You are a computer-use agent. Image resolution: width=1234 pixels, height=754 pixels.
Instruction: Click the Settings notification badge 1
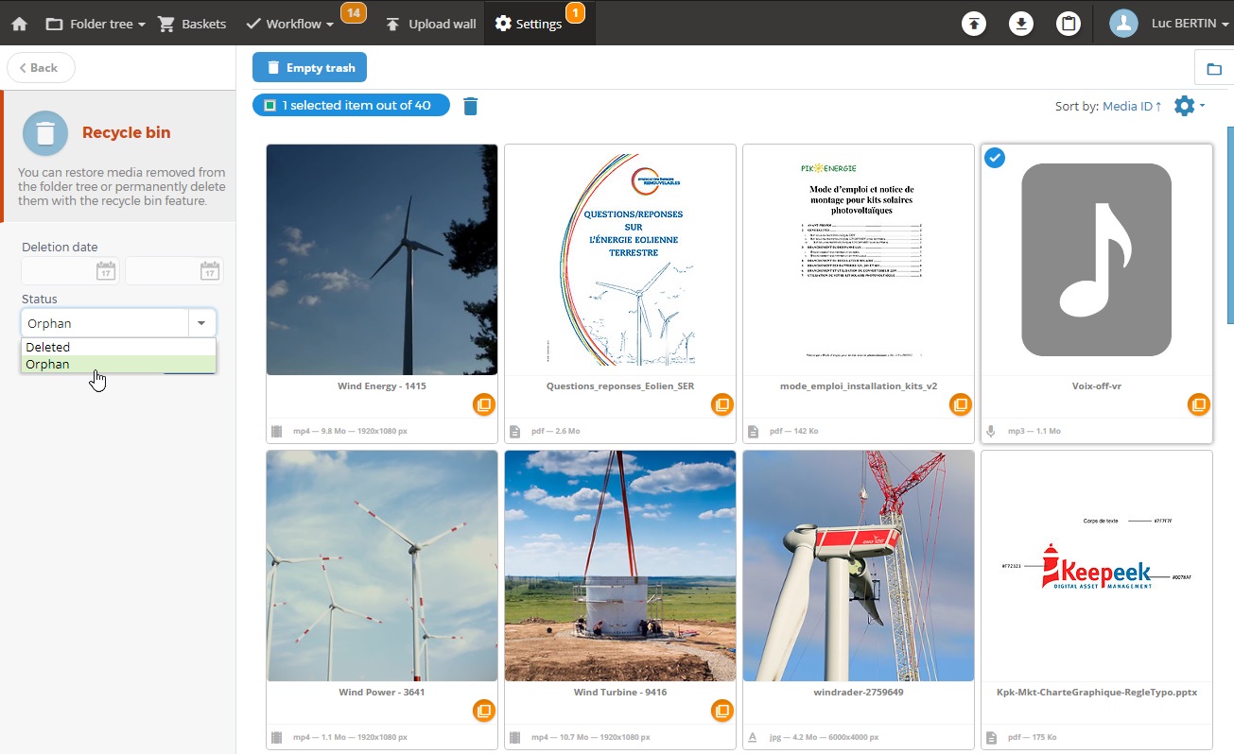[575, 13]
